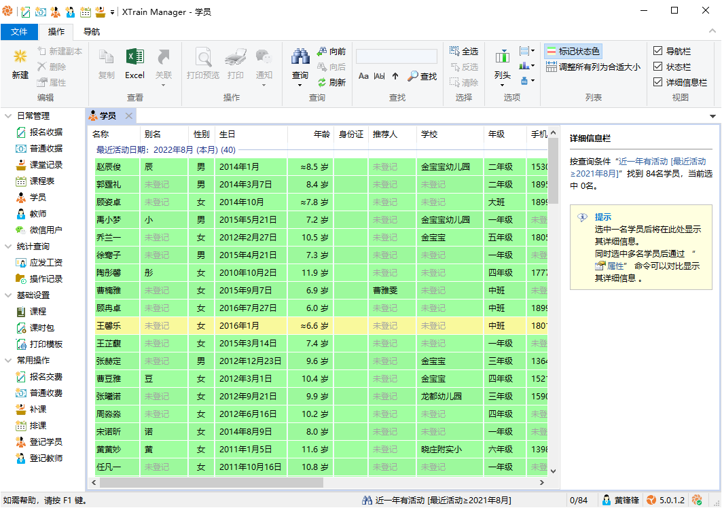Toggle 标记状态色 status color marking

coord(573,51)
